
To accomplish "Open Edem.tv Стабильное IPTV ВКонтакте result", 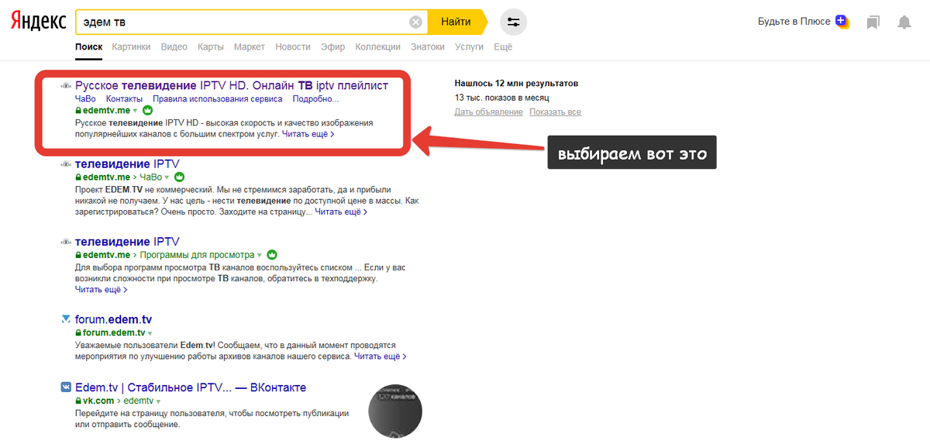I will tap(191, 387).
